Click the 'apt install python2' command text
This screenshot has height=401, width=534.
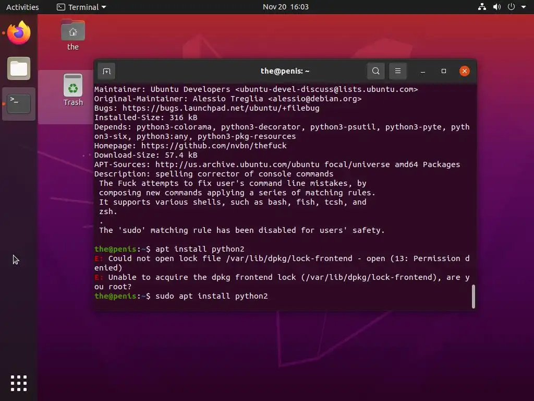tap(200, 249)
